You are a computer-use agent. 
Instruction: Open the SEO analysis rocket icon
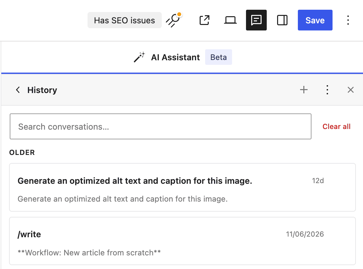(173, 20)
